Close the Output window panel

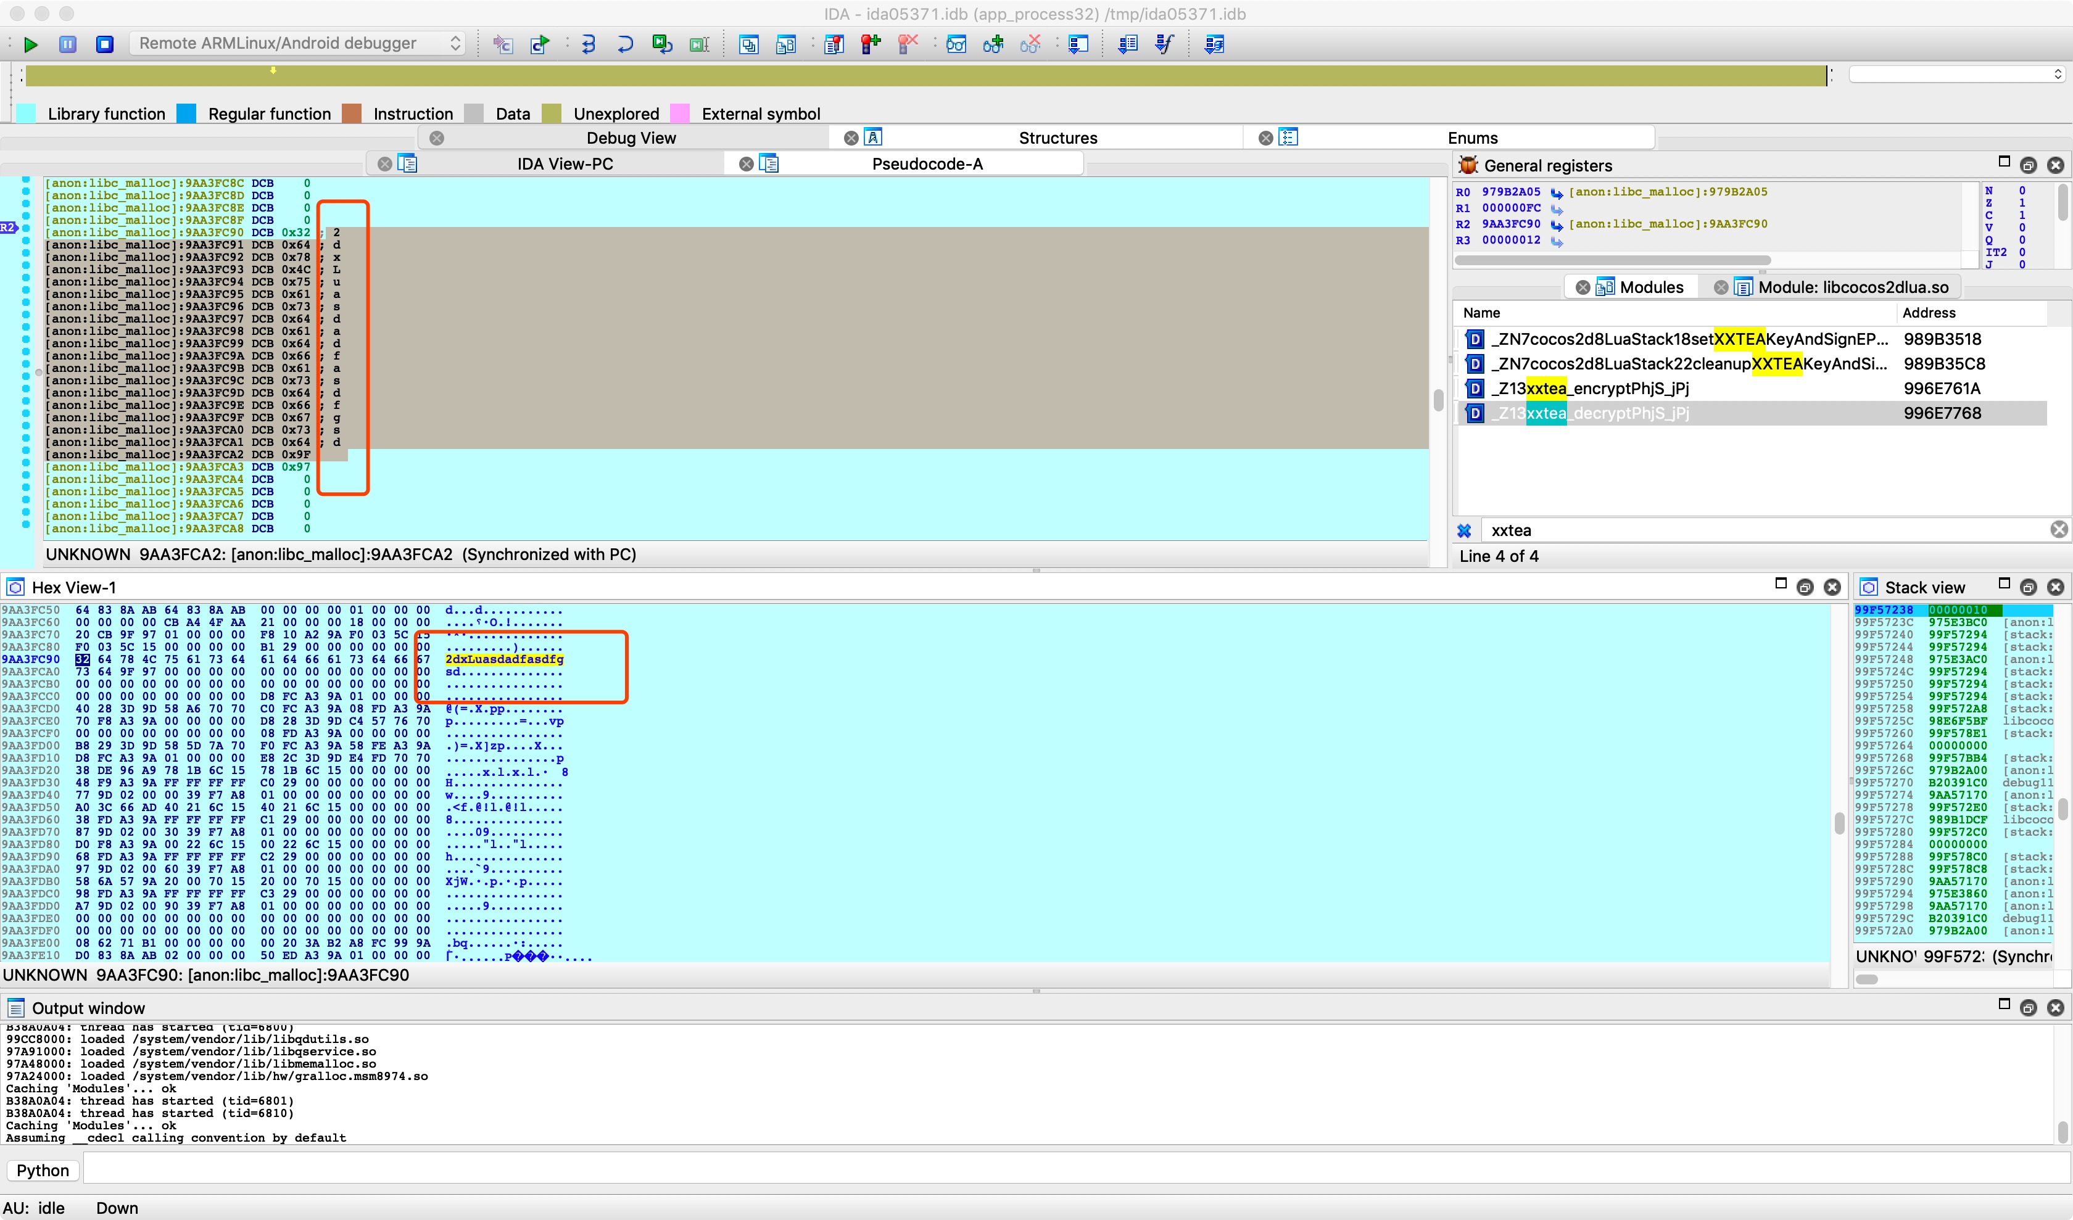pyautogui.click(x=2055, y=1008)
